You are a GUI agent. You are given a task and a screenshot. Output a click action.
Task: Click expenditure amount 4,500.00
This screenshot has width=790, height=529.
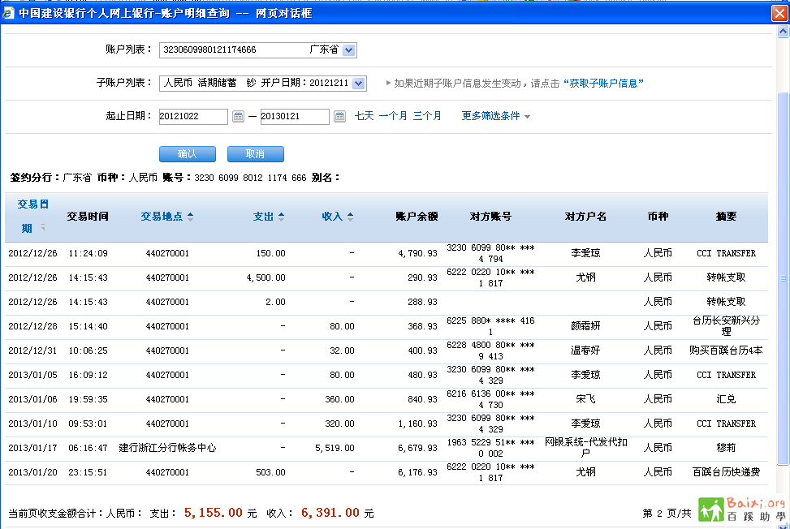tap(266, 277)
